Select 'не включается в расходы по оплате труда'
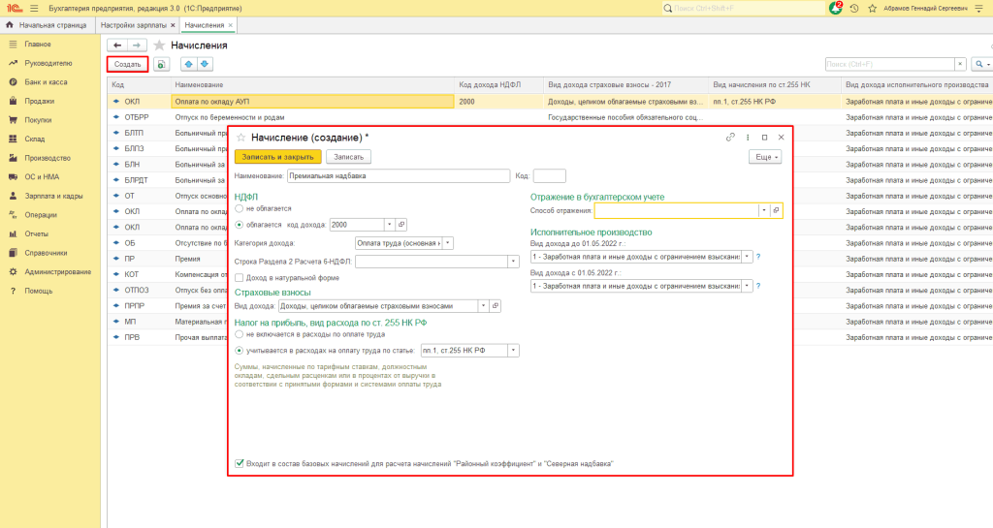 click(x=240, y=334)
